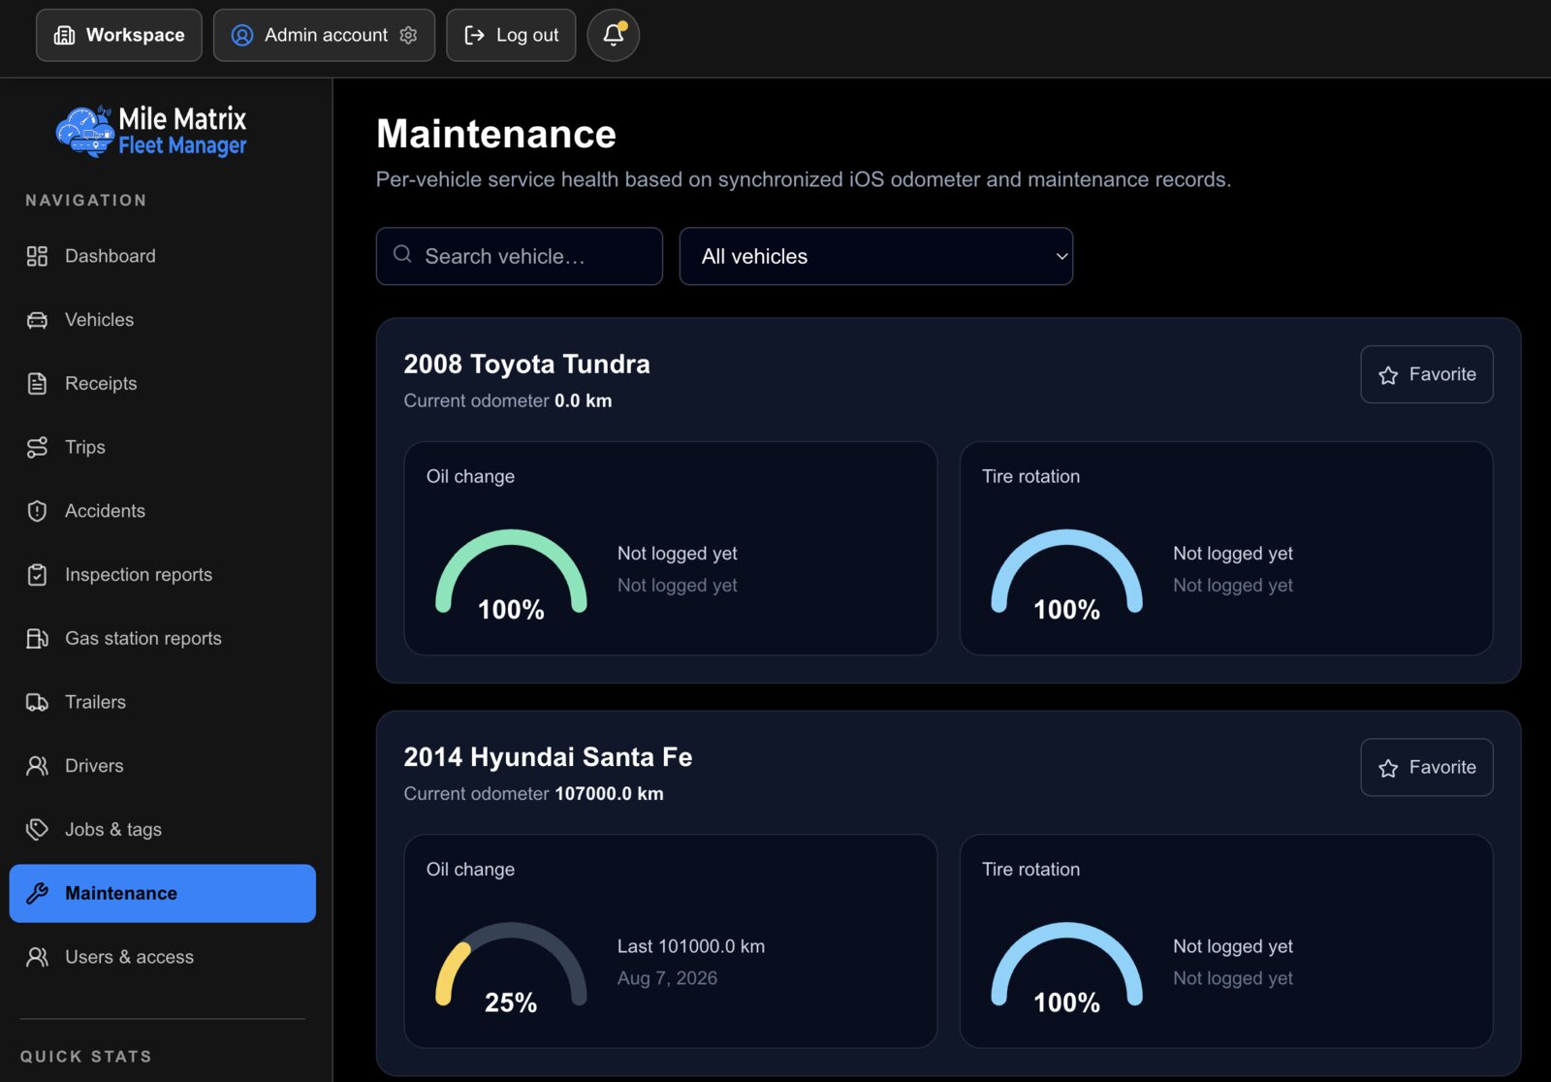Open the All vehicles filter dropdown
Image resolution: width=1551 pixels, height=1082 pixels.
[x=875, y=256]
